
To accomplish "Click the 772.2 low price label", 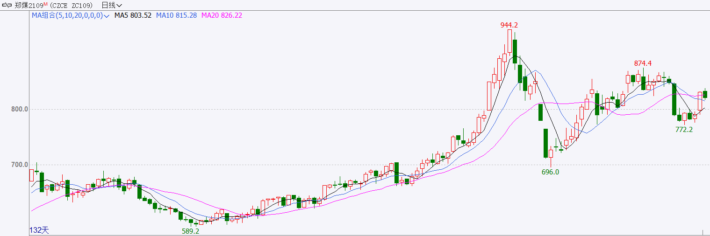I will pos(684,129).
